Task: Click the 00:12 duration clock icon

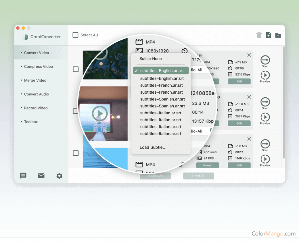Action: point(230,152)
